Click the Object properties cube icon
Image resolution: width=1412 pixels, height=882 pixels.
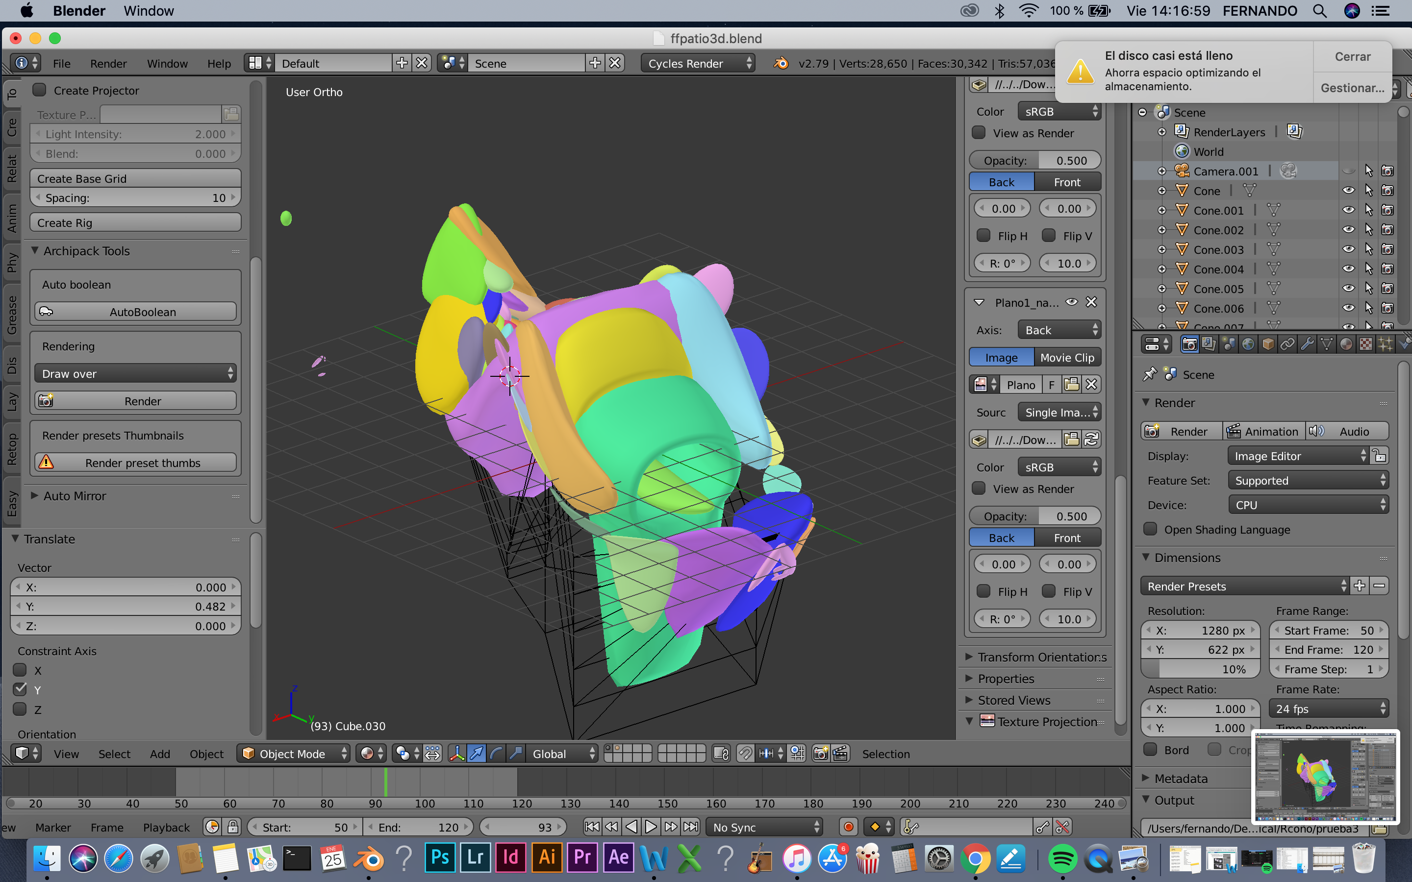(x=1267, y=345)
